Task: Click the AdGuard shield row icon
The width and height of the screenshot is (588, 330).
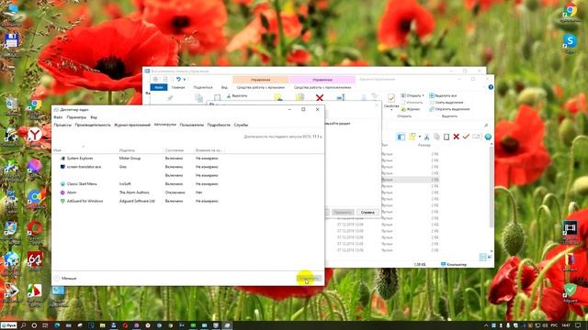Action: coord(62,201)
